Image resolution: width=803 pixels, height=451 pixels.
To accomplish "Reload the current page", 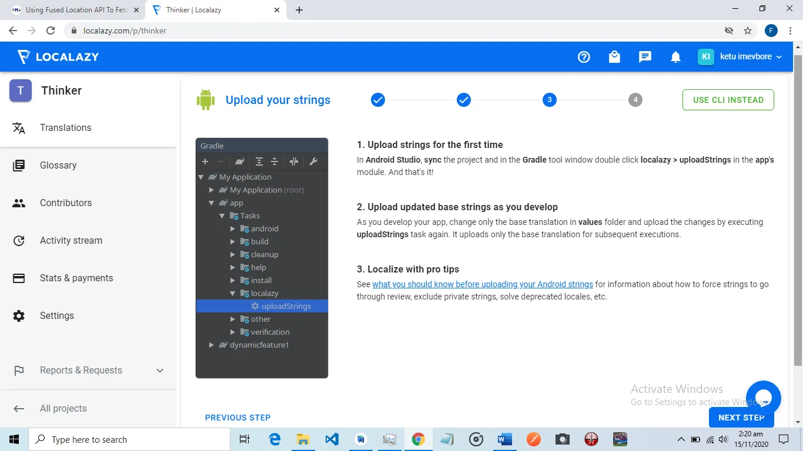I will pos(51,31).
